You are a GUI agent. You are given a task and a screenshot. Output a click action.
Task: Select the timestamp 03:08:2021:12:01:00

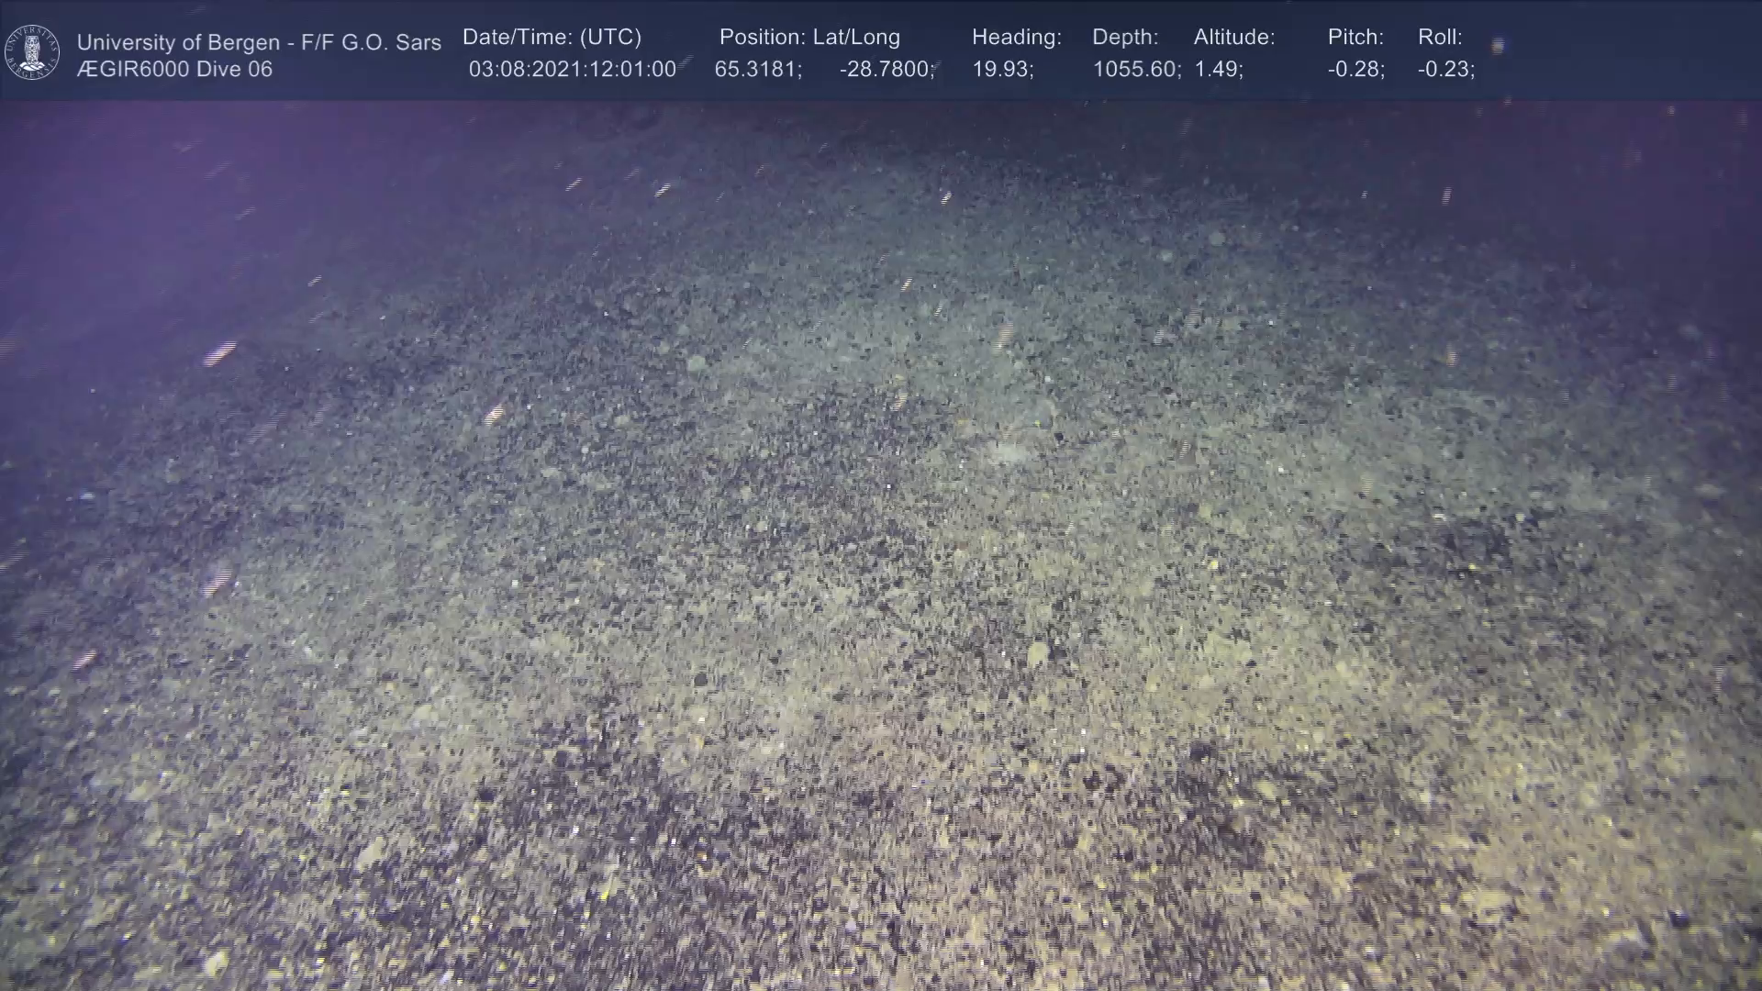572,70
